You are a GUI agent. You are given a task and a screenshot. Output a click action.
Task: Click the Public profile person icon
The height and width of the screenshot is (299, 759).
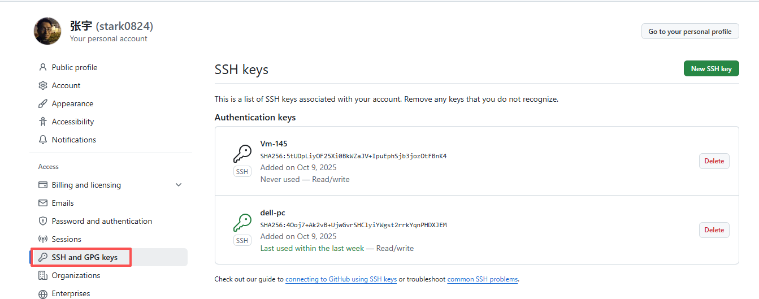tap(43, 67)
